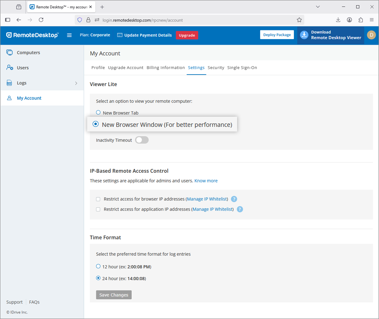Screen dimensions: 379x319
Task: Enable restrict access for browser IP addresses
Action: (98, 199)
